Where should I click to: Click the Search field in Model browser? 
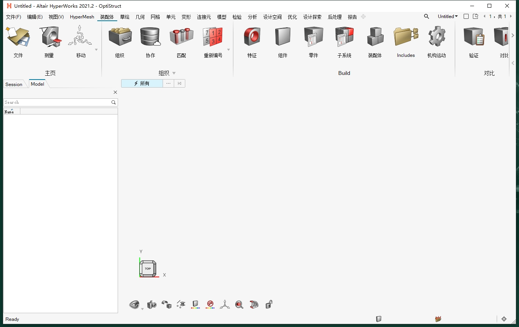57,102
